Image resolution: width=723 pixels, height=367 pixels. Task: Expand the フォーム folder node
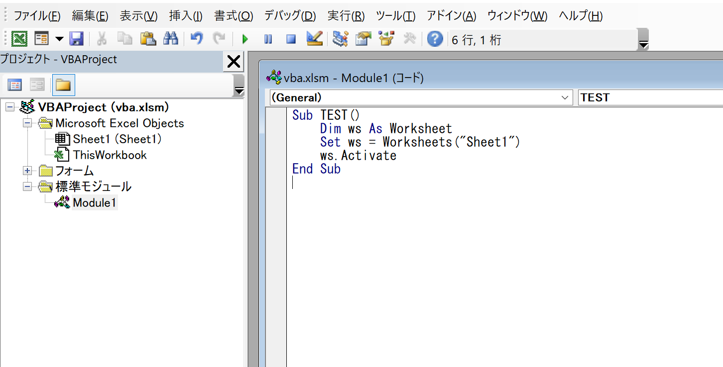point(27,171)
